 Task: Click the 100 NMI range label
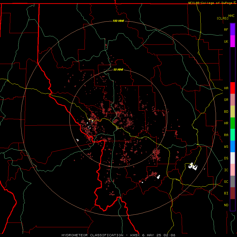(118, 21)
